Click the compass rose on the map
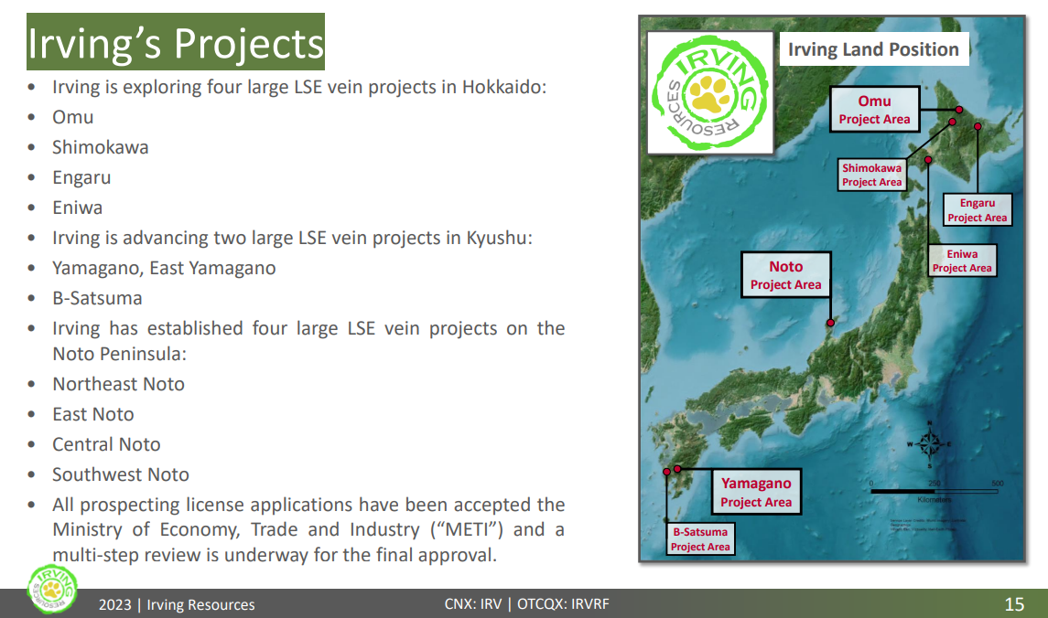The image size is (1048, 618). coord(929,443)
